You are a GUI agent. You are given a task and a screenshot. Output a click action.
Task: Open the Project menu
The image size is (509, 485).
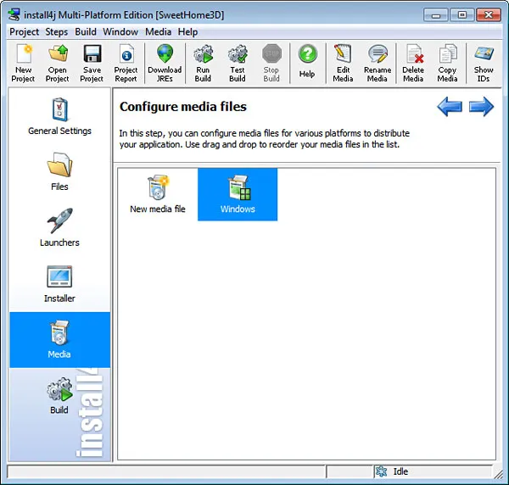24,31
